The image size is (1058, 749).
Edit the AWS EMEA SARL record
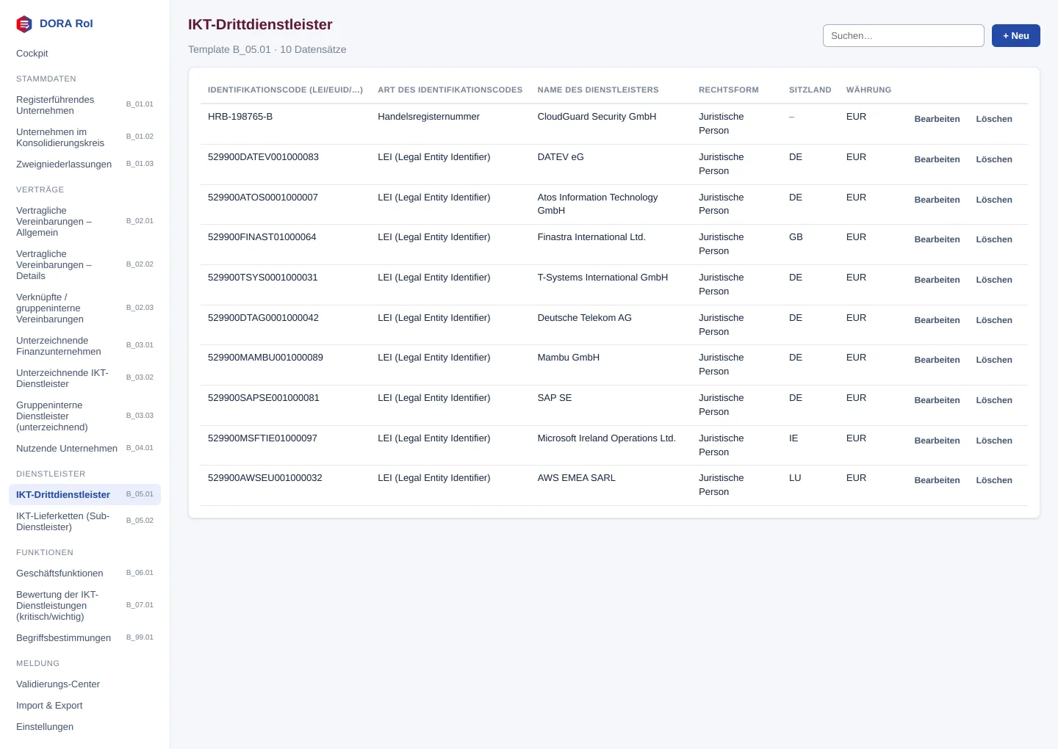[937, 480]
